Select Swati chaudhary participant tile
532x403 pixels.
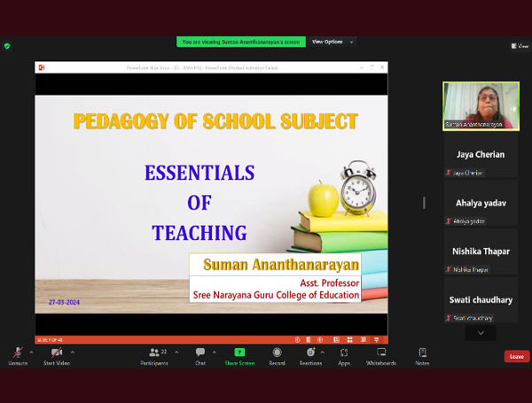point(481,300)
